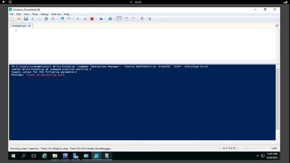Click the Cut scissors toolbar icon
The width and height of the screenshot is (290, 163).
click(33, 19)
